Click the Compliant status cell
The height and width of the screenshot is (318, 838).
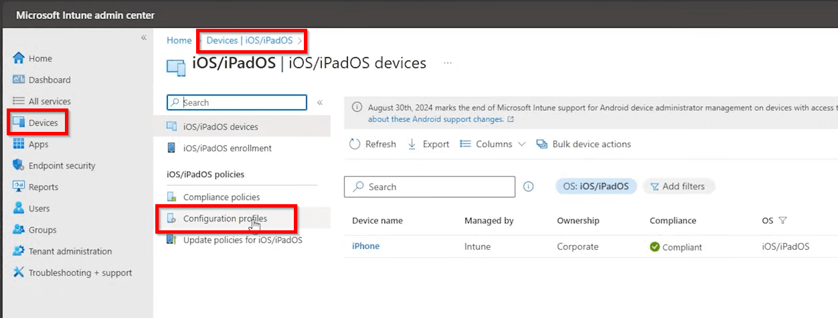(676, 247)
